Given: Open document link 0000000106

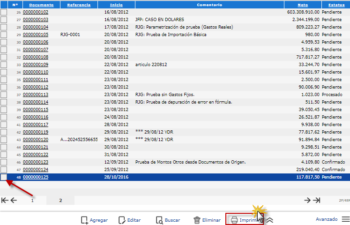Looking at the screenshot, I should coord(36,42).
